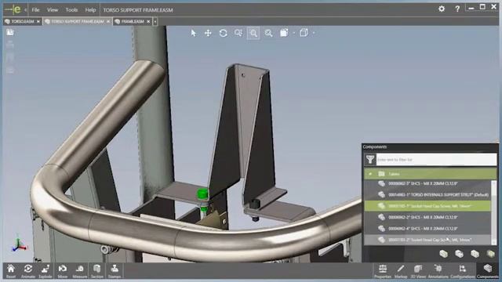Expand the display style dropdown arrow
Screen dimensions: 502x282
(314, 33)
